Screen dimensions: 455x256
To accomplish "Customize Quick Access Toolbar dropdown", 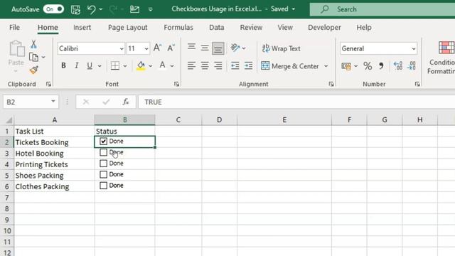I will [x=150, y=9].
